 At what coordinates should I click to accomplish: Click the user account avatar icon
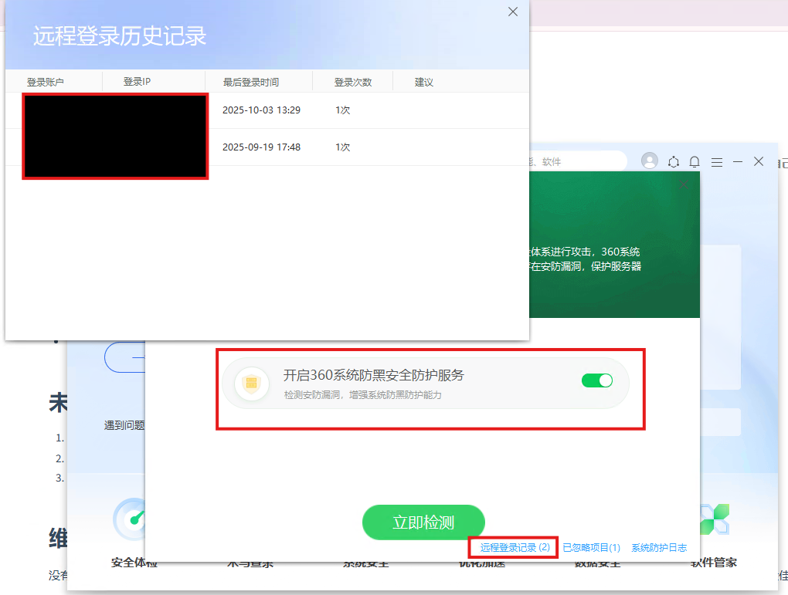coord(650,161)
